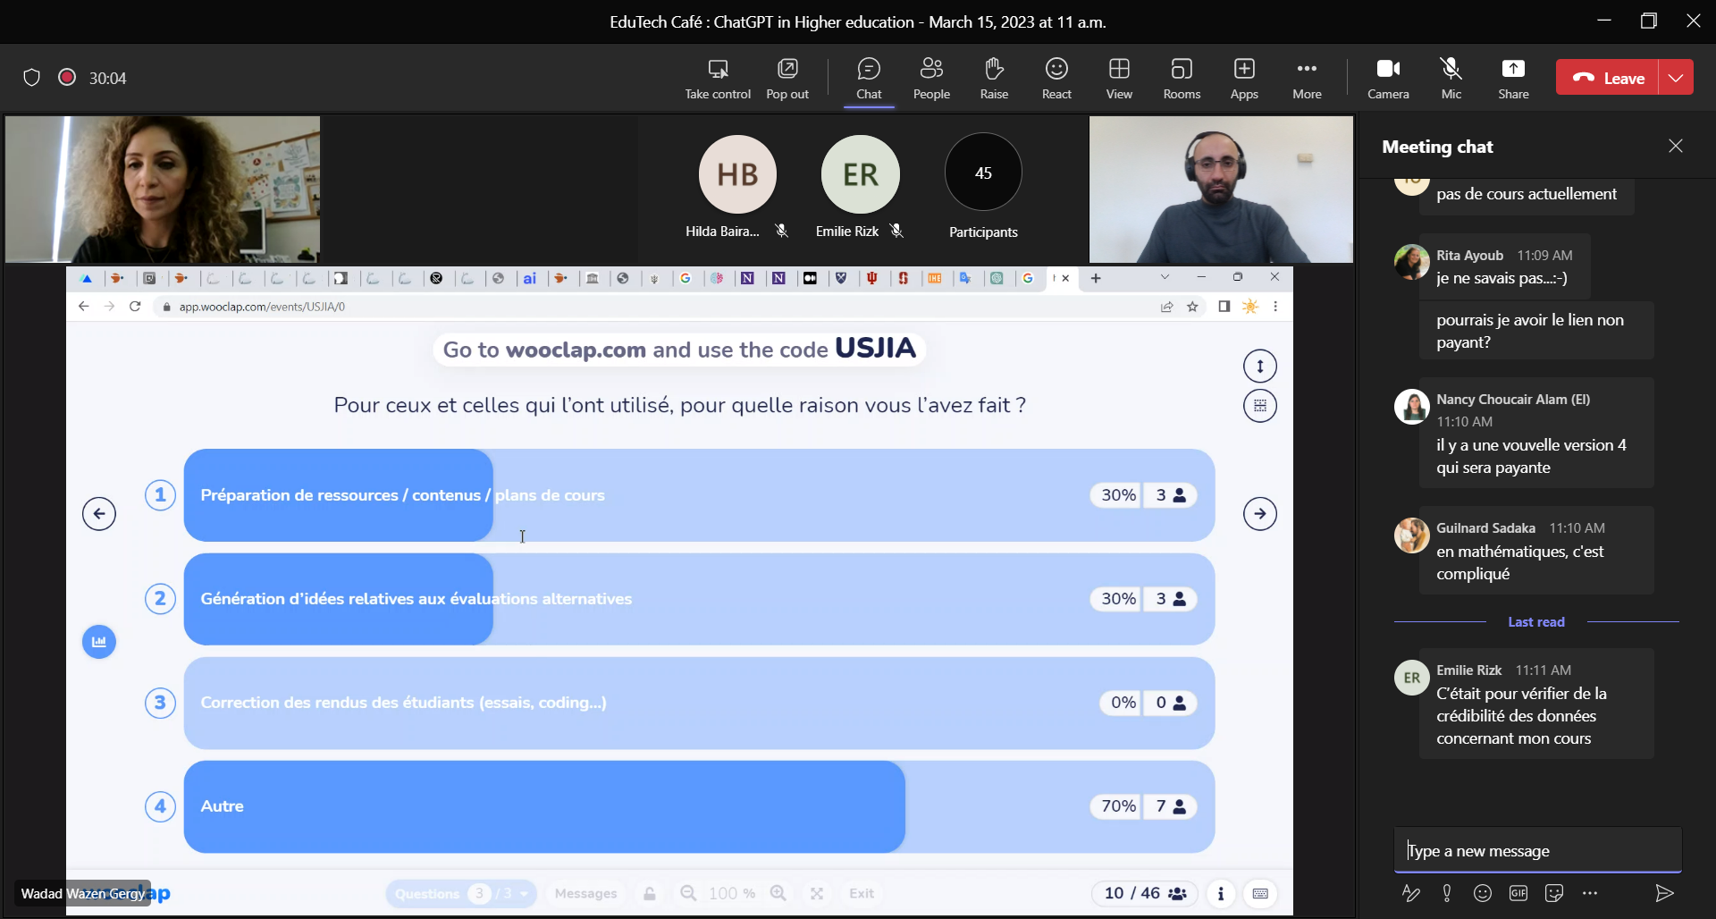The width and height of the screenshot is (1716, 919).
Task: Reload the browser page
Action: (135, 307)
